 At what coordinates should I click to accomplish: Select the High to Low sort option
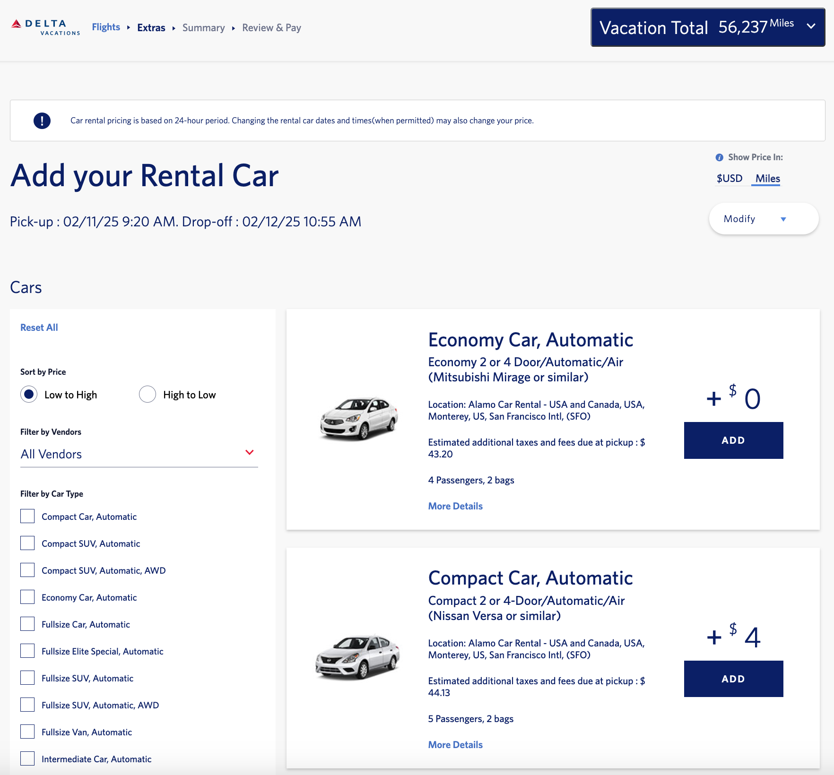point(148,394)
